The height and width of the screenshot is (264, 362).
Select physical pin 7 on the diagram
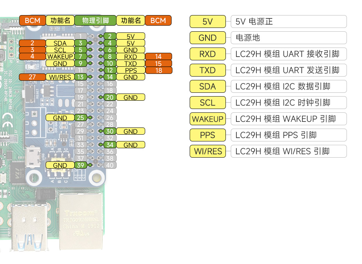point(80,57)
